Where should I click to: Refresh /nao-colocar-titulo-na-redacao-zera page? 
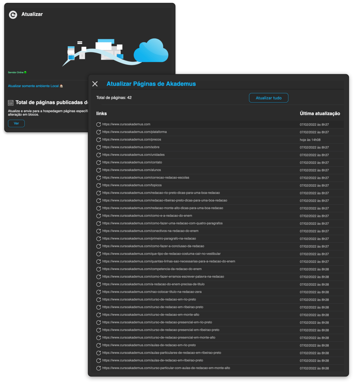99,292
